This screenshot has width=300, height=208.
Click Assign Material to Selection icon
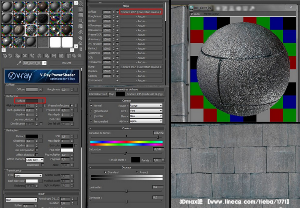(x=18, y=56)
